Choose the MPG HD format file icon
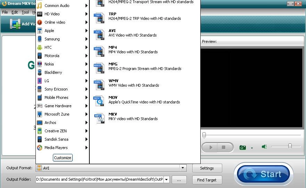This screenshot has width=306, height=188. pyautogui.click(x=99, y=68)
